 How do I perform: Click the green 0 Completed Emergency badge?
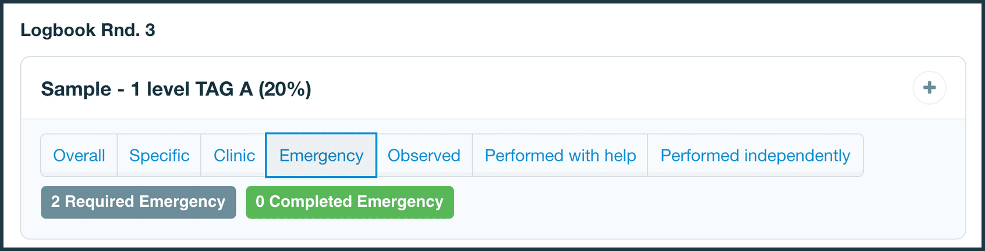pyautogui.click(x=350, y=202)
